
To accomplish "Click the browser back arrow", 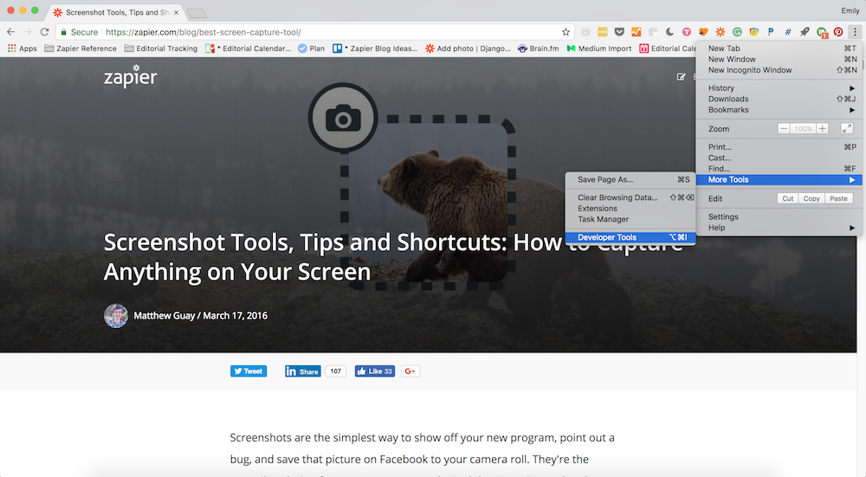I will [x=11, y=32].
